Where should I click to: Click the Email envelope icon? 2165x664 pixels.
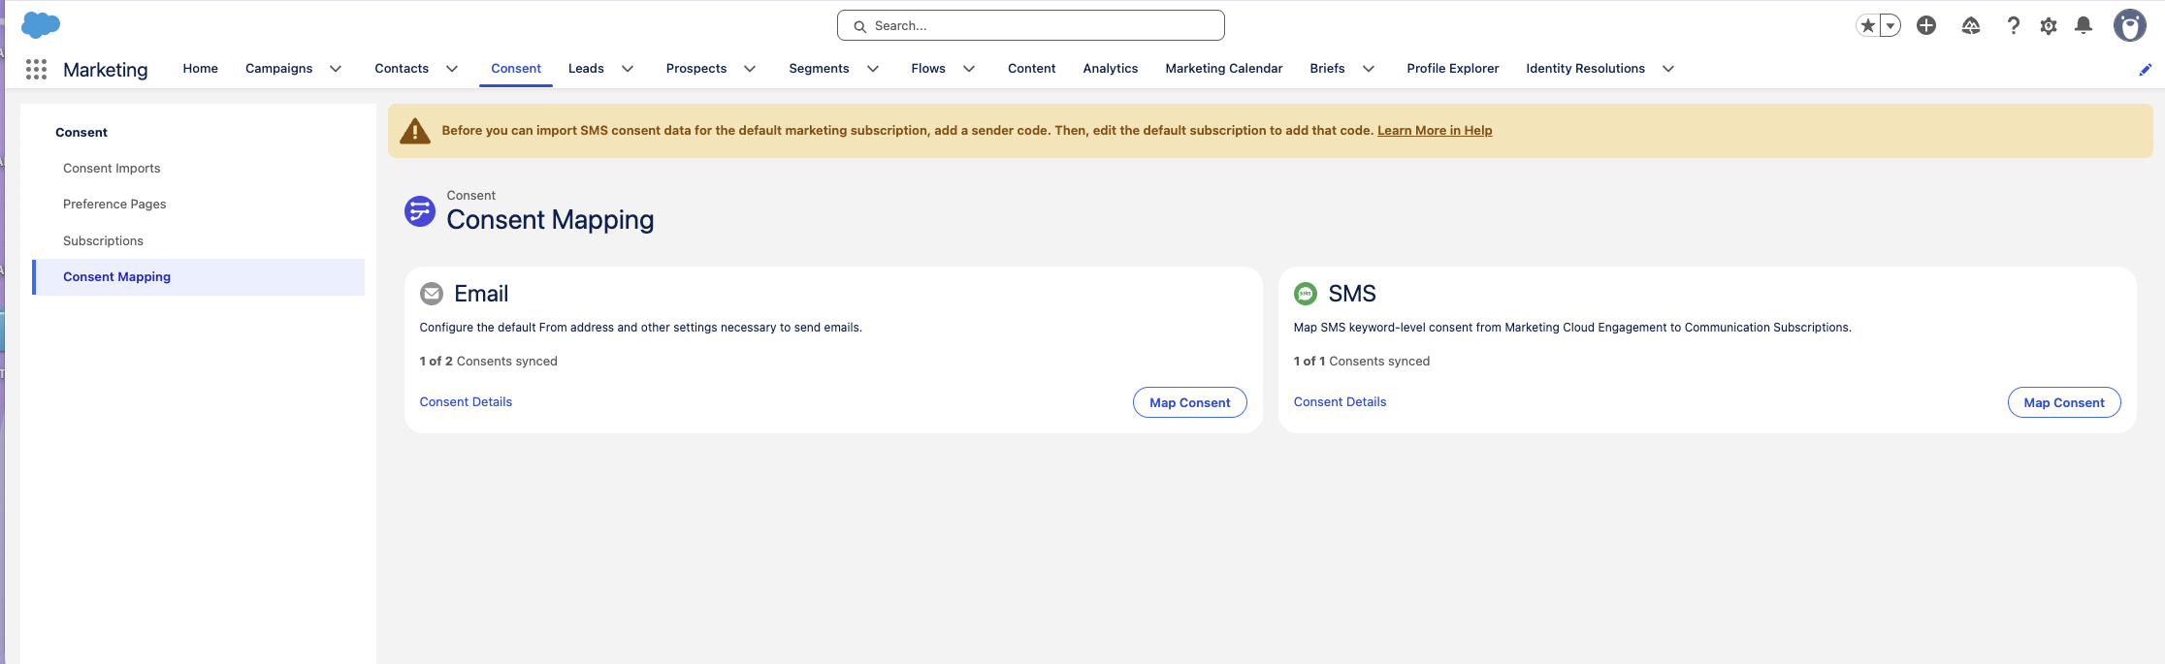click(432, 294)
